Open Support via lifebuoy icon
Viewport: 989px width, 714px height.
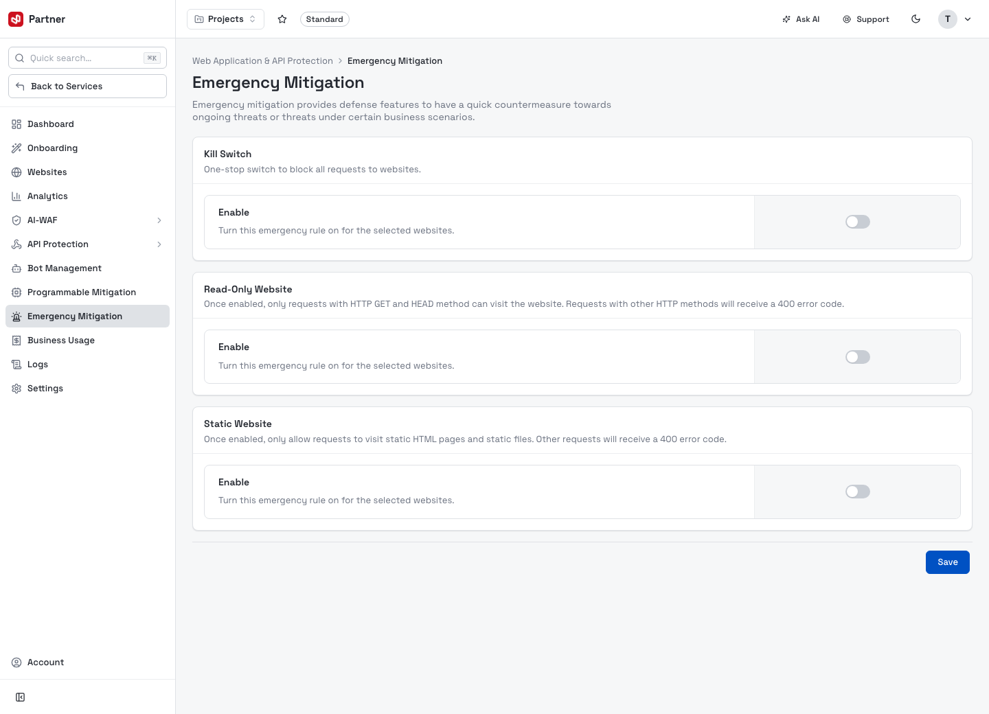point(847,19)
